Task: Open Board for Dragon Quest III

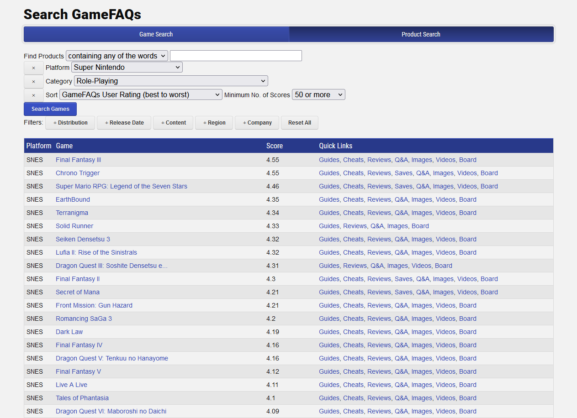Action: [444, 266]
